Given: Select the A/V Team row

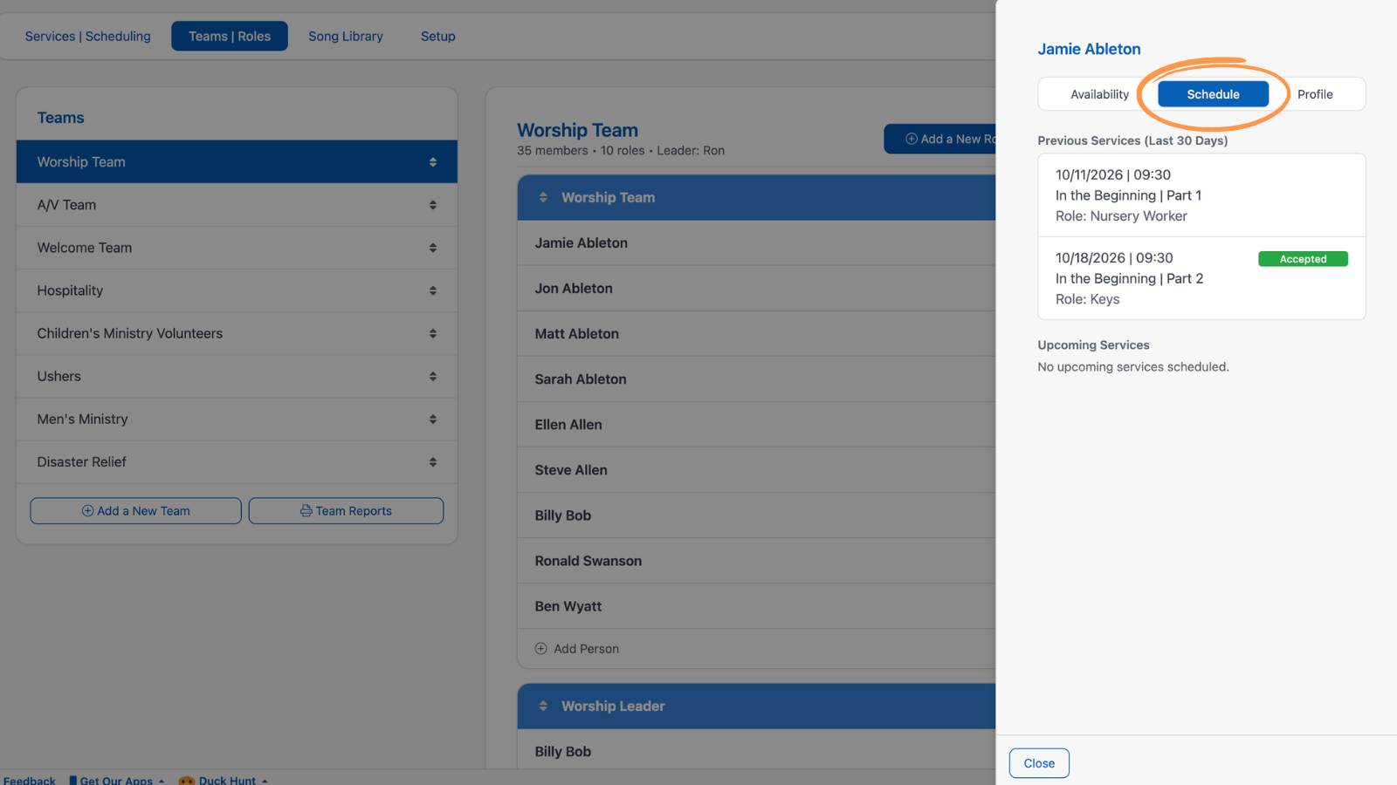Looking at the screenshot, I should pyautogui.click(x=237, y=205).
